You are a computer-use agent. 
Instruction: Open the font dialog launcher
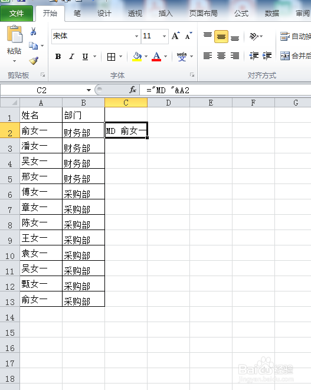(x=192, y=74)
